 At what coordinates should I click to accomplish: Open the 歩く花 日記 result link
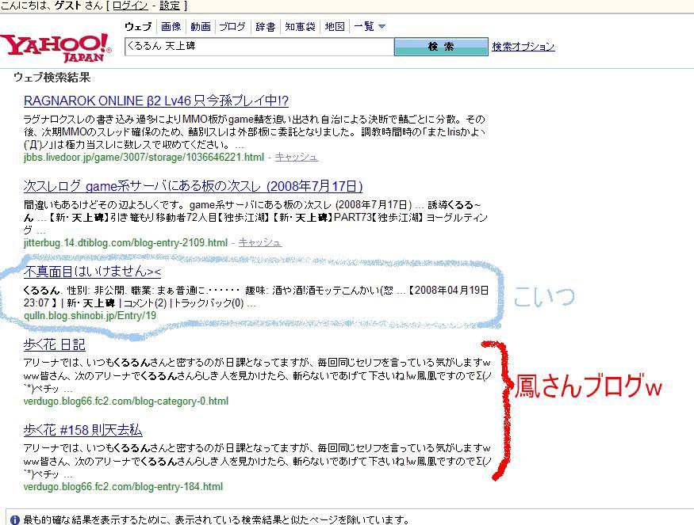pos(55,344)
